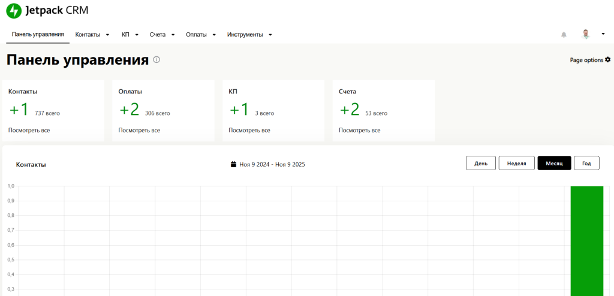Open the Панель управления tab
The image size is (614, 296).
click(x=38, y=35)
